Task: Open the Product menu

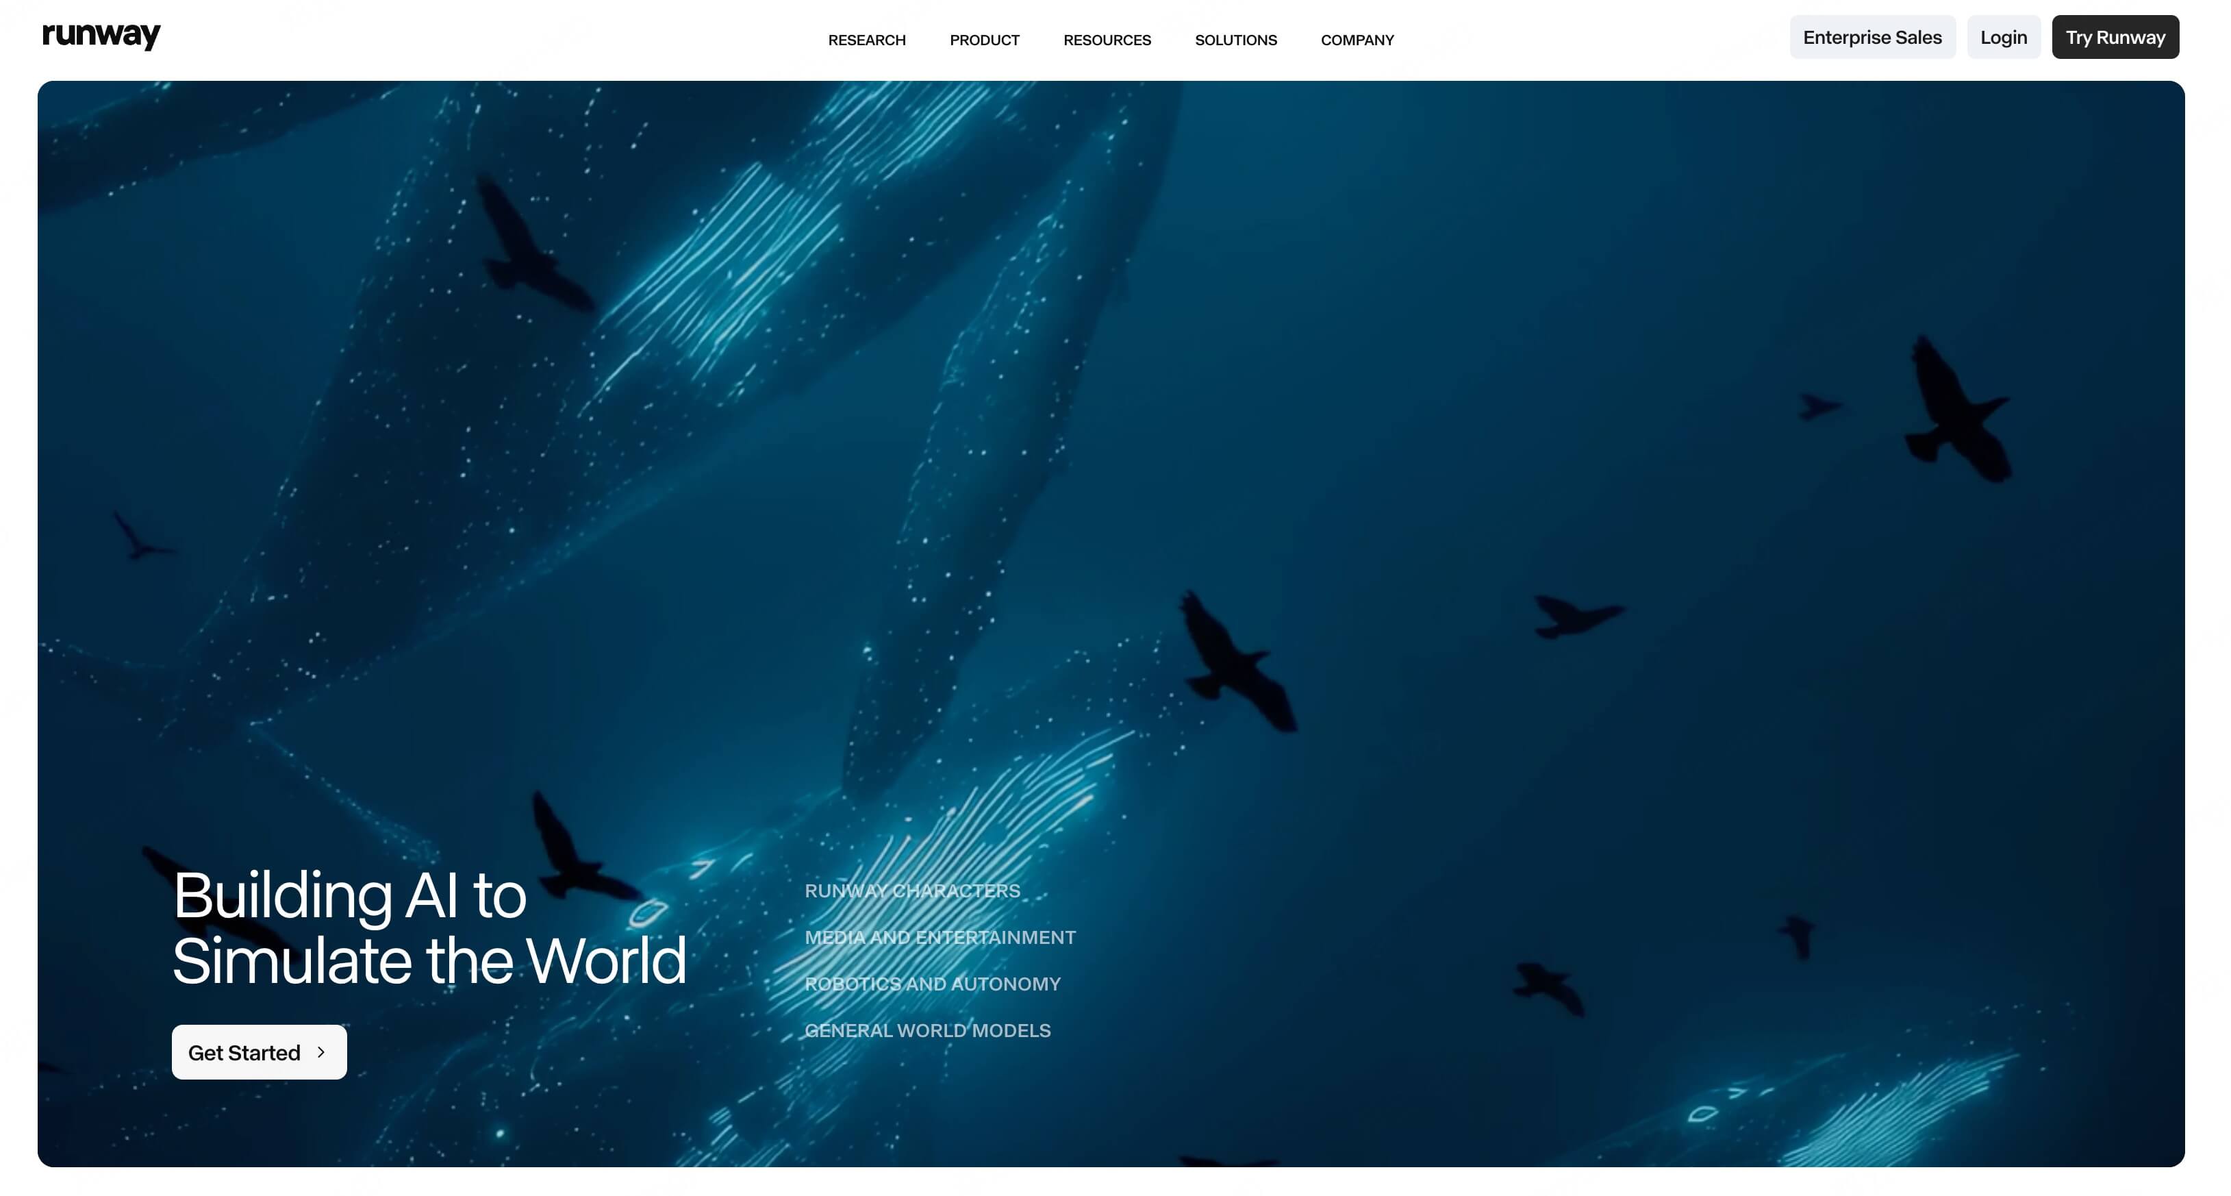Action: point(985,40)
